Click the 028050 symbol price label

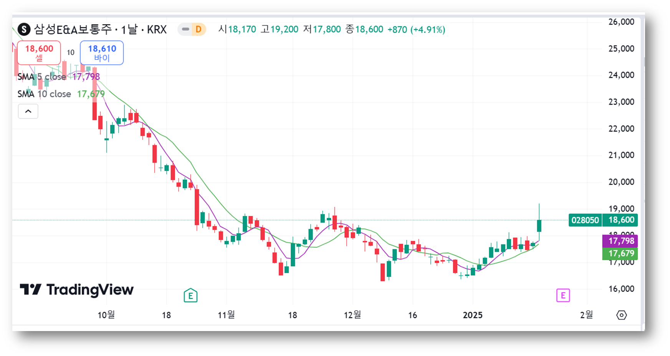(x=585, y=220)
